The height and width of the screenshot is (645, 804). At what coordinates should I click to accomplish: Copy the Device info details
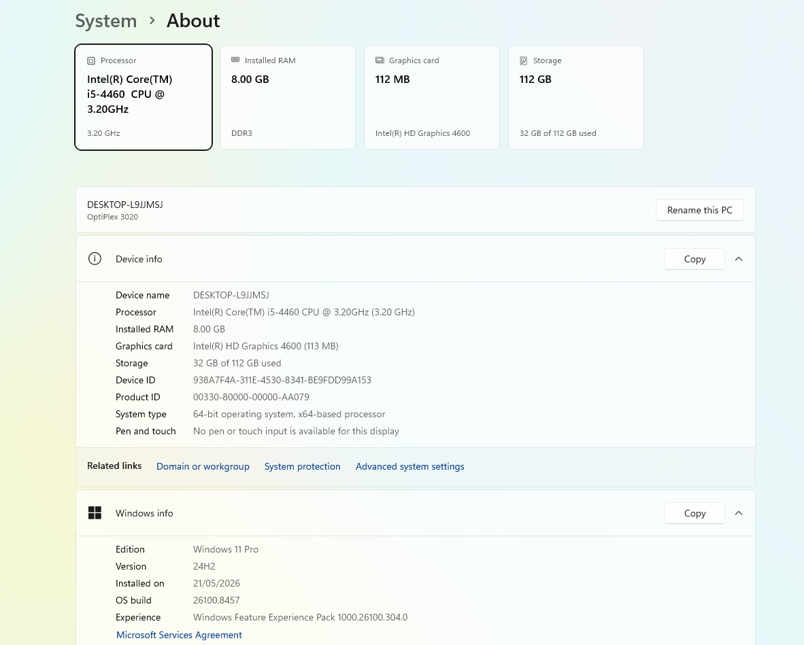(x=694, y=259)
